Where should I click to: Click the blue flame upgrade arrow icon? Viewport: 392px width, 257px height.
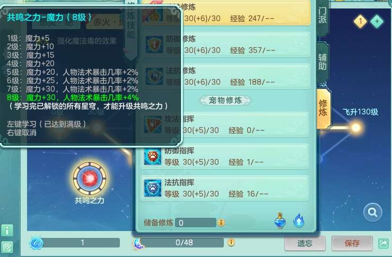coord(299,220)
